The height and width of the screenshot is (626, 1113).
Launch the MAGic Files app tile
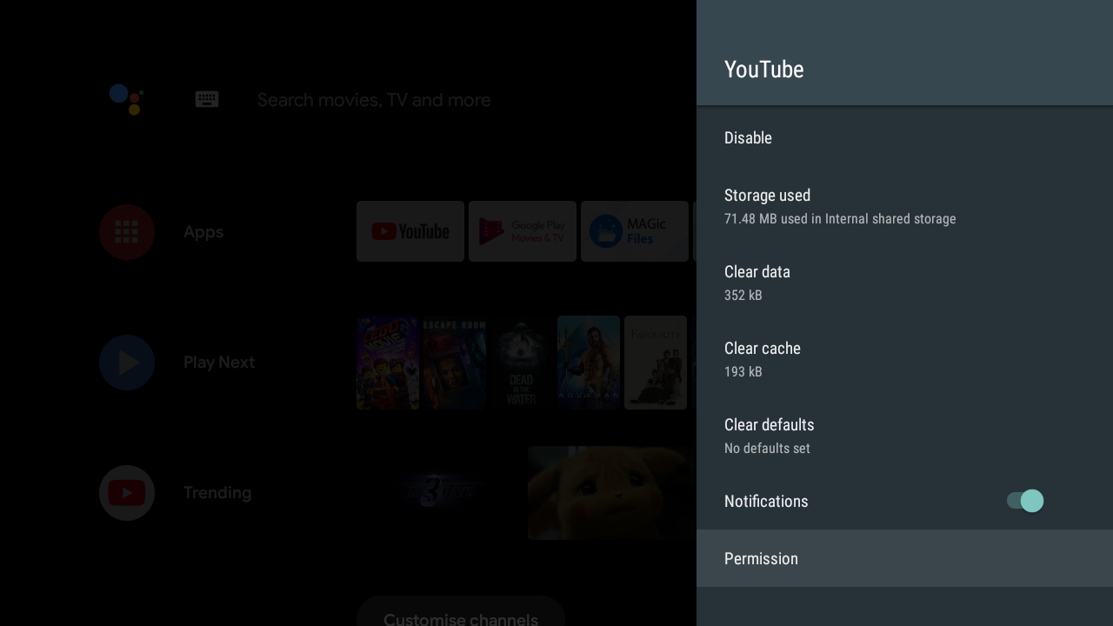[x=635, y=231]
